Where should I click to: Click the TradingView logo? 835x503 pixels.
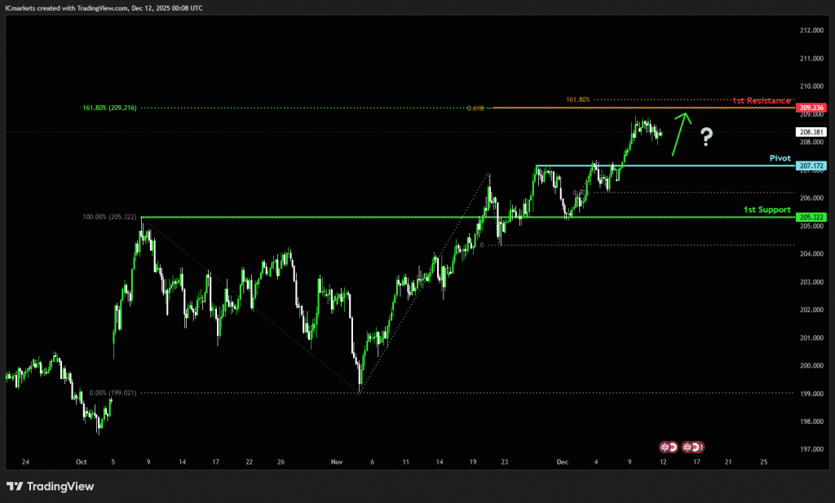(50, 486)
